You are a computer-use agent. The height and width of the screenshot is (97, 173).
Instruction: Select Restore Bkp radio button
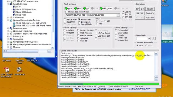click(x=116, y=40)
